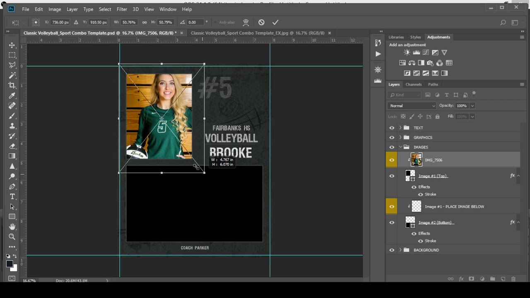
Task: Select the Crop tool
Action: (x=12, y=85)
